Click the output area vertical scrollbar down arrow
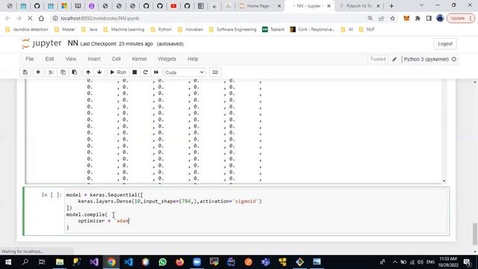 444,181
